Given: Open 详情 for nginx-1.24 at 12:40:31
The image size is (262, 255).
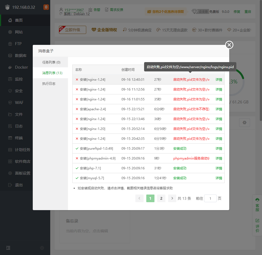Looking at the screenshot, I should [219, 80].
